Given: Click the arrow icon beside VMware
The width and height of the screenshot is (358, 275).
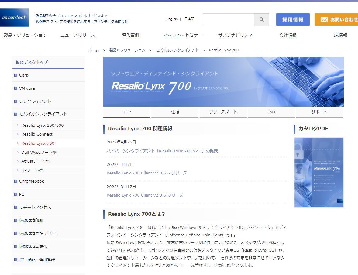Looking at the screenshot, I should coord(16,88).
